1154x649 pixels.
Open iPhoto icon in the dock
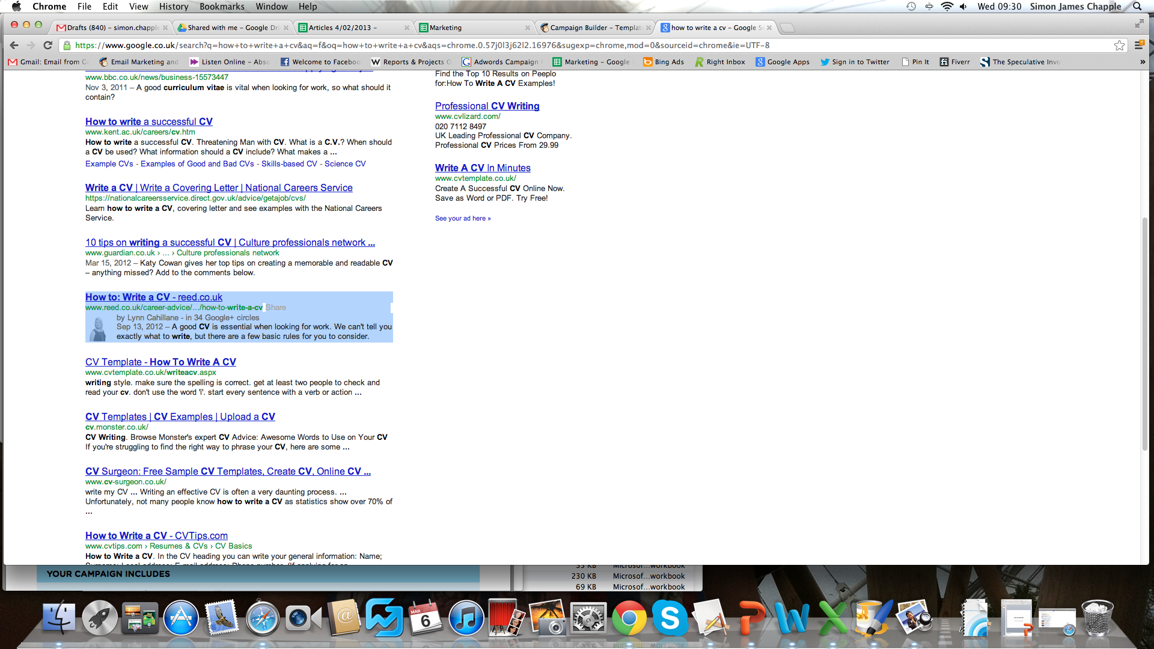[548, 618]
